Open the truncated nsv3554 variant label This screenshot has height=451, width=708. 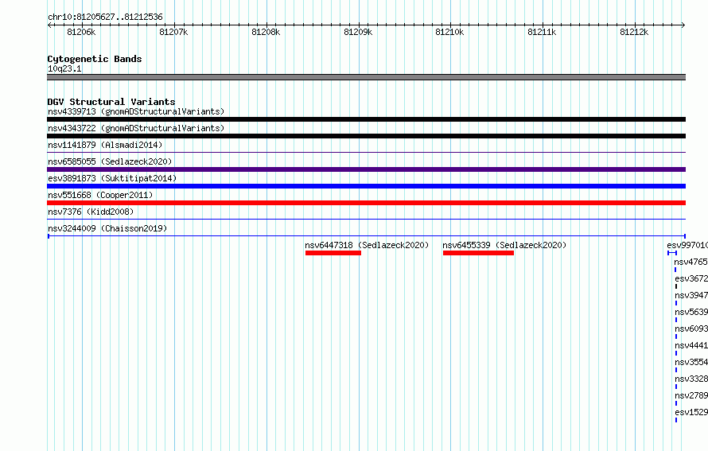(691, 362)
